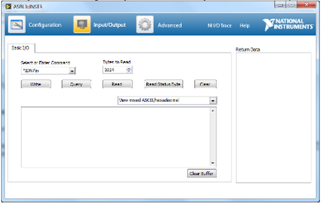Decrement Bytes to Read value
Screen dimensions: 321x203
pyautogui.click(x=129, y=71)
